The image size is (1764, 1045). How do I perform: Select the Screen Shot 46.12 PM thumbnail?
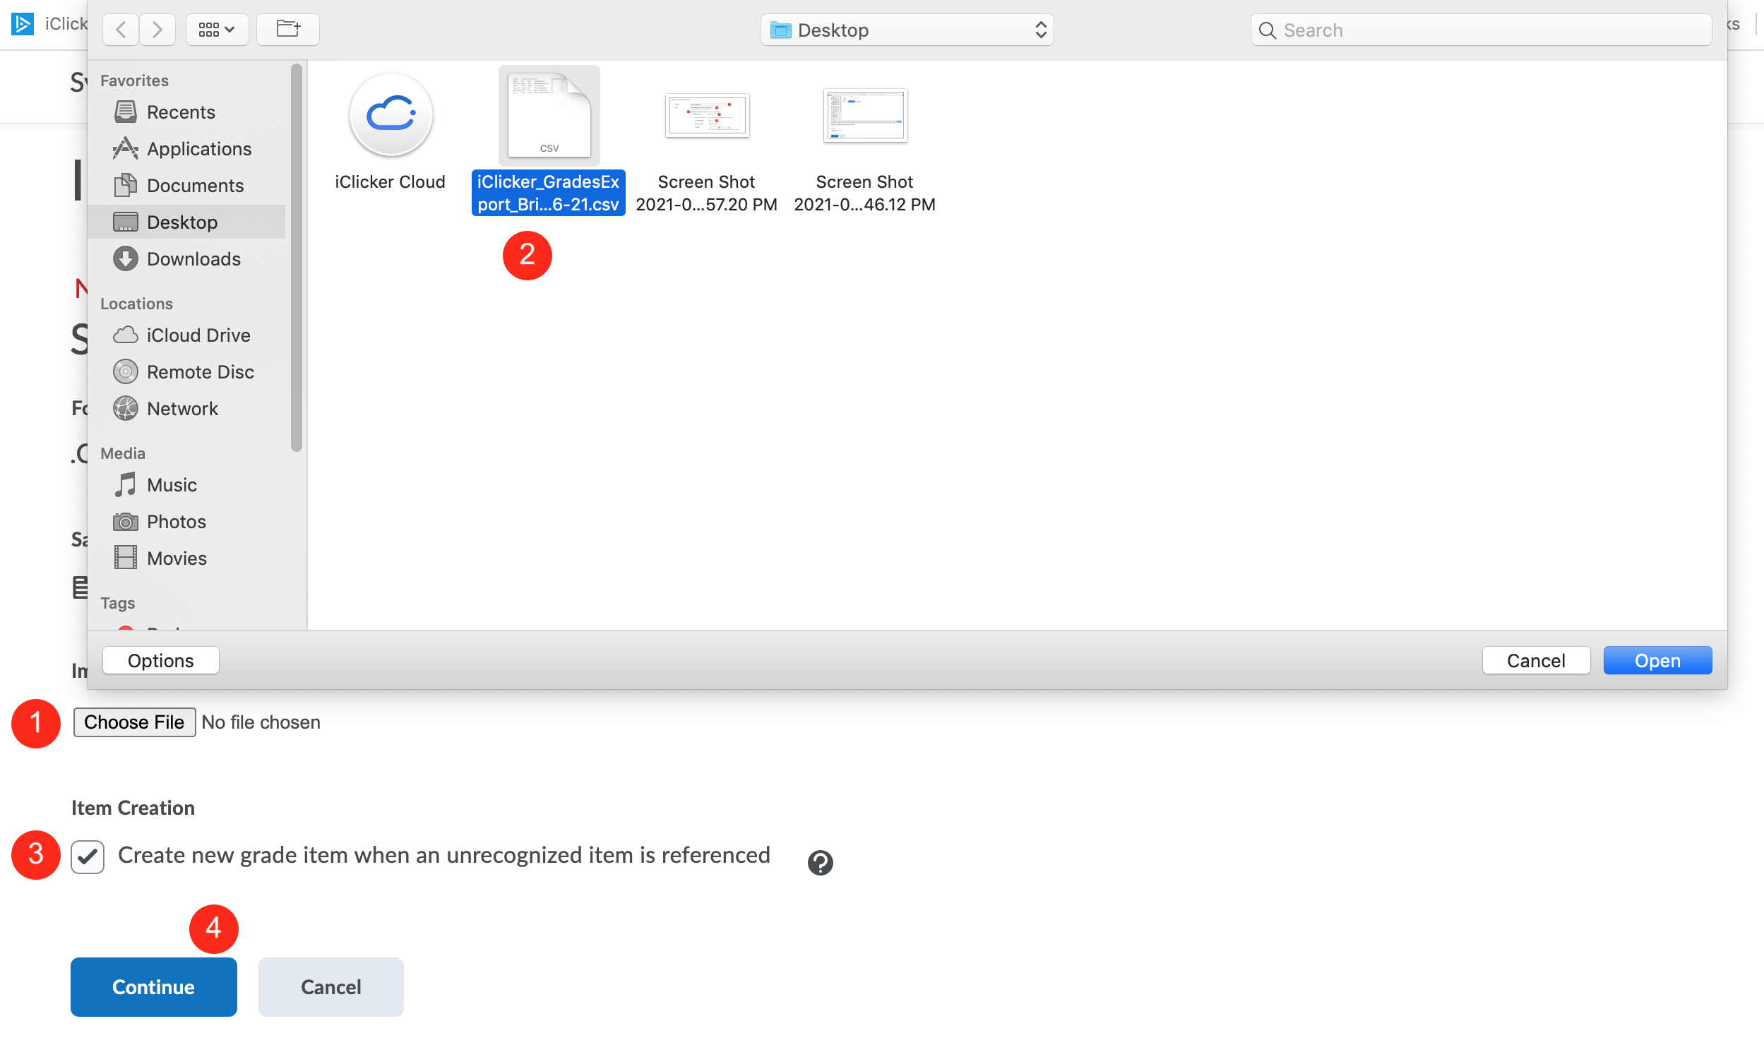865,115
